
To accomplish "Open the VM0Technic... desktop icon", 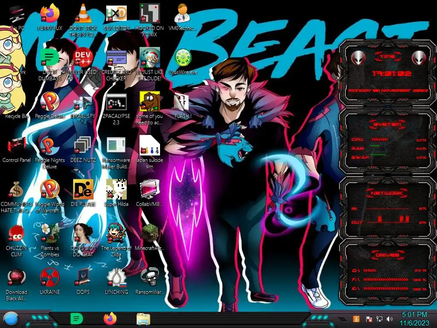I will [183, 13].
